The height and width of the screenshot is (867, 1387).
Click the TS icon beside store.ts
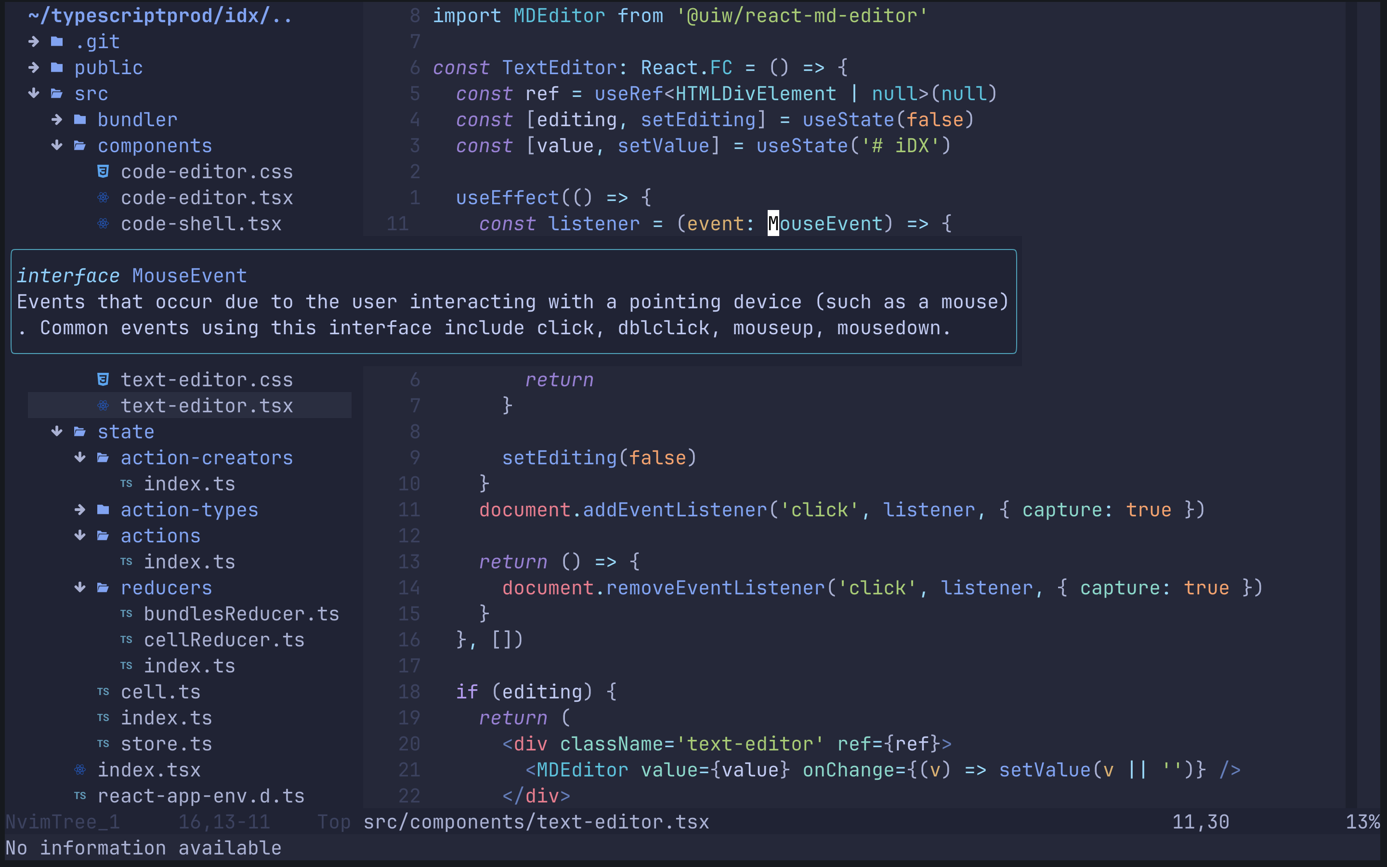point(103,744)
